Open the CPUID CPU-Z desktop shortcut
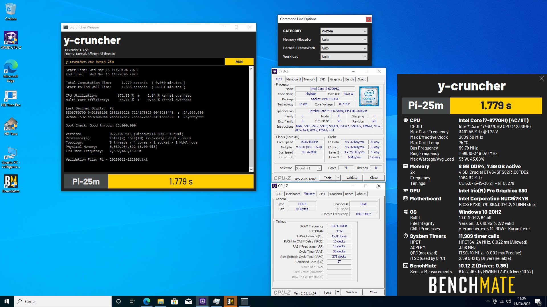The width and height of the screenshot is (547, 307). pos(11,40)
